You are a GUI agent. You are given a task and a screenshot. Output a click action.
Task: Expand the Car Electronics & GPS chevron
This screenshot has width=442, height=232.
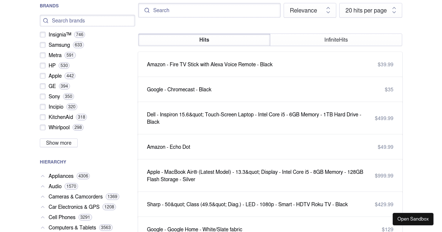tap(43, 207)
